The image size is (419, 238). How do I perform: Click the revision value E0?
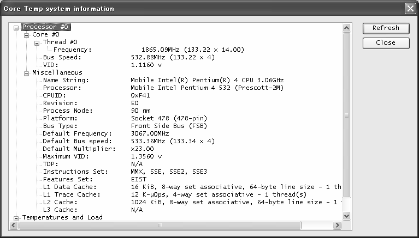point(135,103)
